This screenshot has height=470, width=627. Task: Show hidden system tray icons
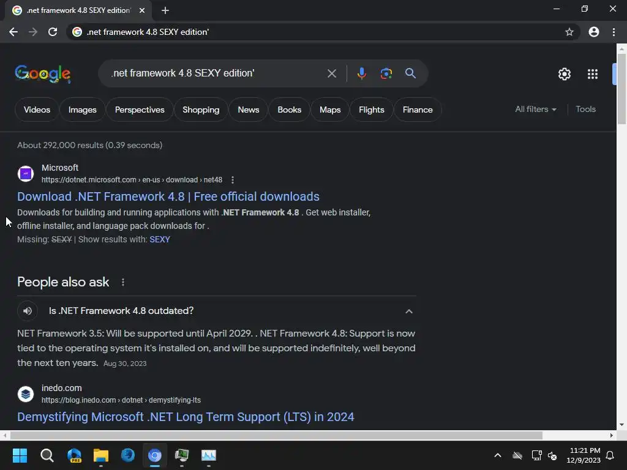[x=497, y=455]
